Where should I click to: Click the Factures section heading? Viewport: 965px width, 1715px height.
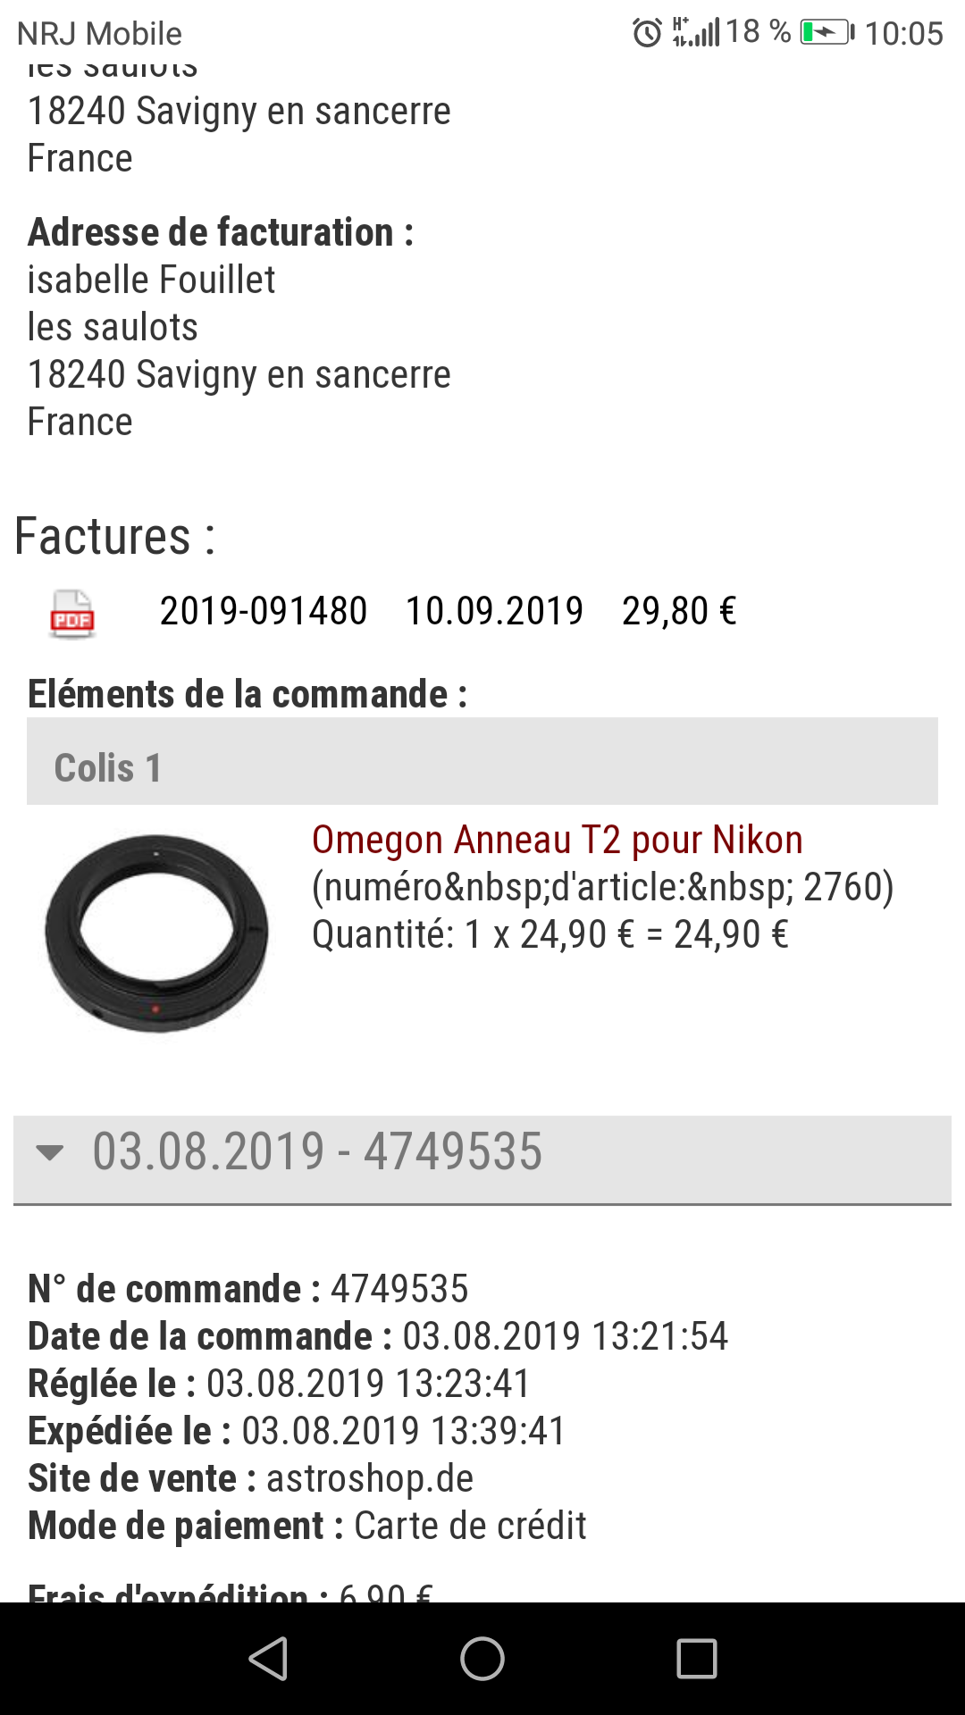[x=115, y=537]
